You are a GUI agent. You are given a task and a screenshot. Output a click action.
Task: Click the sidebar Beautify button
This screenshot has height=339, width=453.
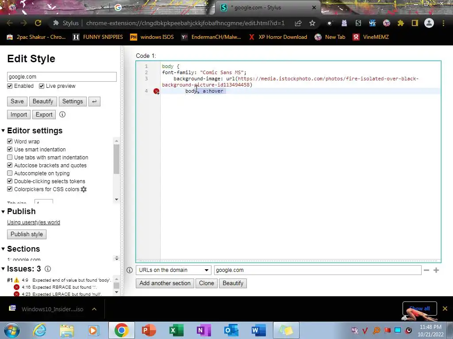43,102
